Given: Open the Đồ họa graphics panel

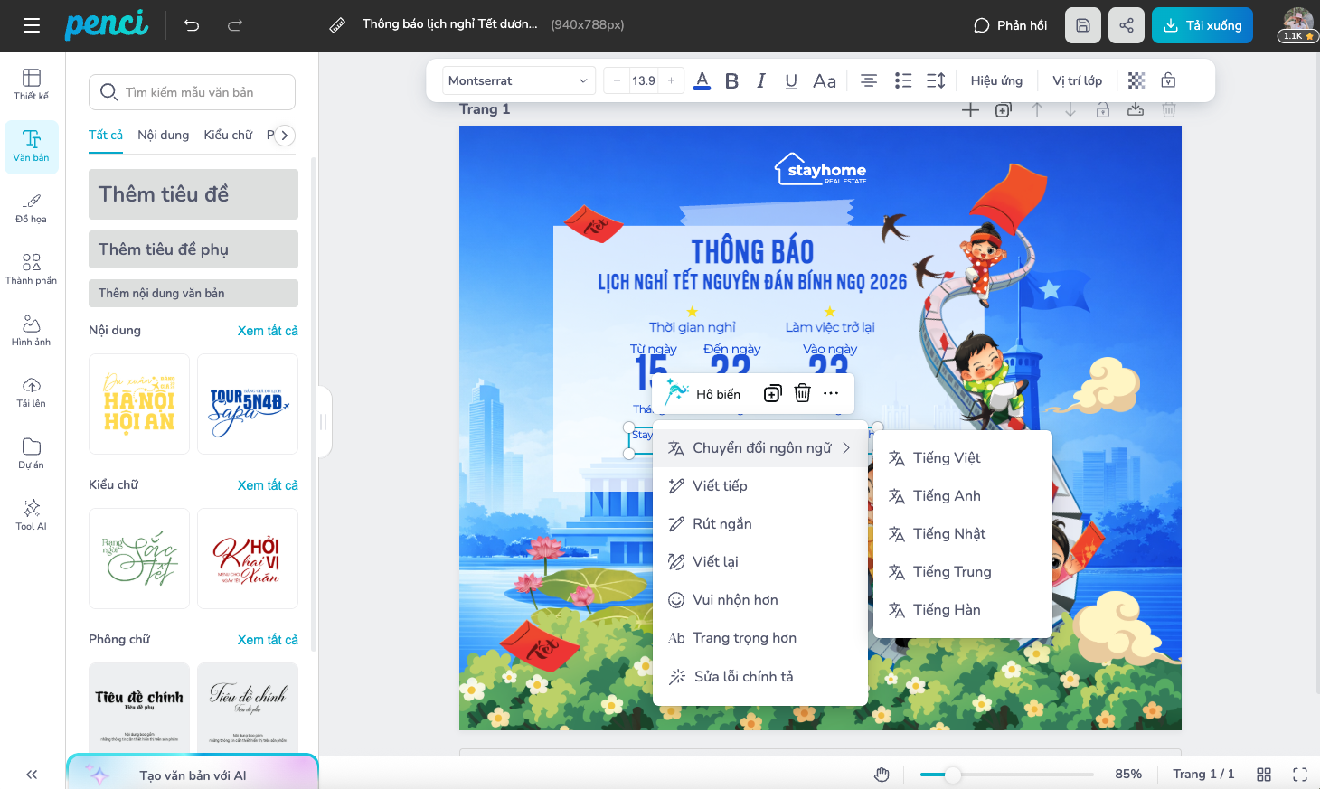Looking at the screenshot, I should [31, 207].
